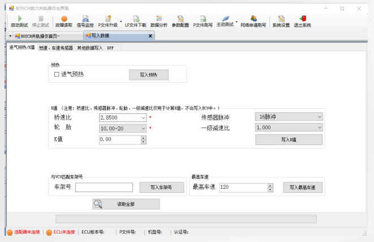
Task: Expand the 桥速比 dropdown
Action: coord(143,118)
